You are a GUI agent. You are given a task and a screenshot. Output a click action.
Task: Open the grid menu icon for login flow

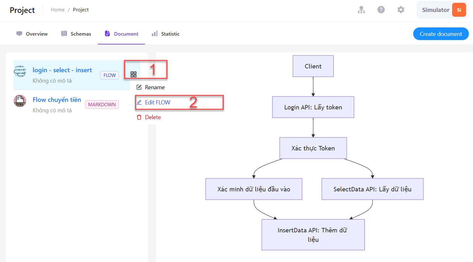pyautogui.click(x=134, y=74)
